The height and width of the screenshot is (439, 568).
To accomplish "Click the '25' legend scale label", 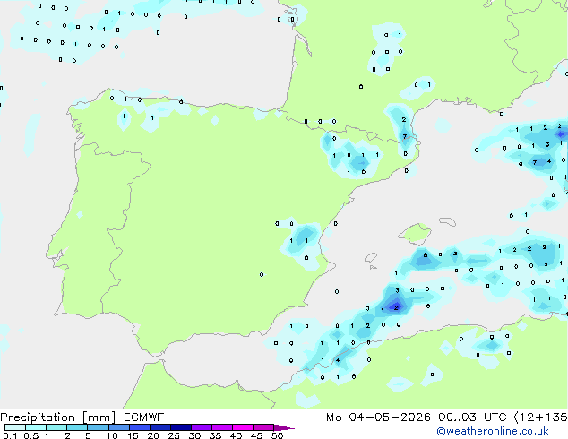I will tap(174, 435).
